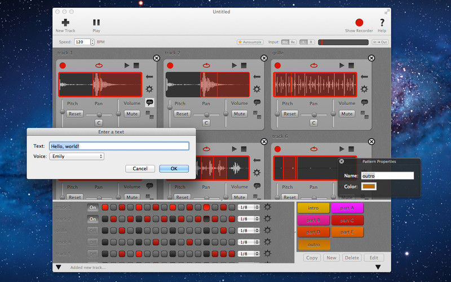Open the 1/8 step dropdown for track 1

tap(249, 207)
